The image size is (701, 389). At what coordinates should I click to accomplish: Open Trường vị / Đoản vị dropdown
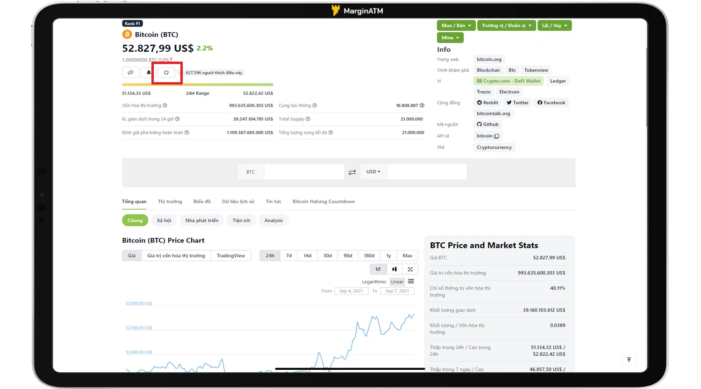507,26
